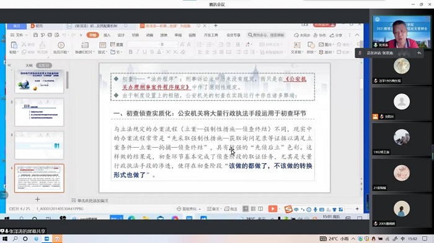
Task: Add new slide with plus under thumbnails
Action: pos(38,199)
